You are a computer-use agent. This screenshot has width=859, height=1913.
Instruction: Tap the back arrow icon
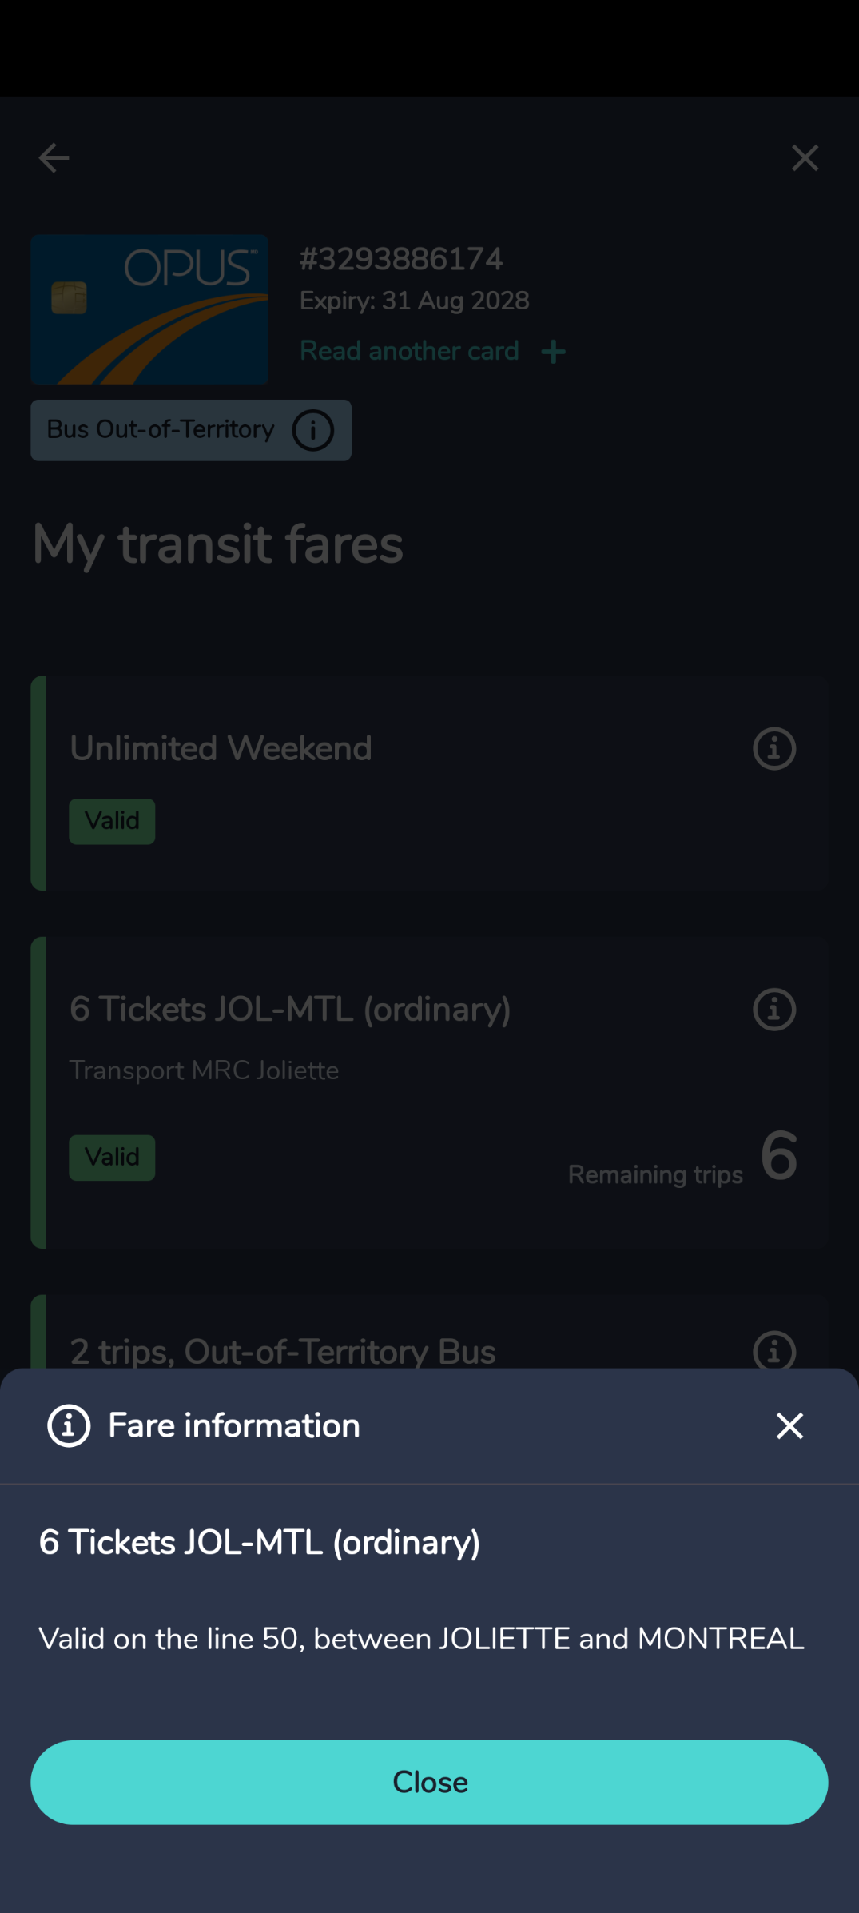pyautogui.click(x=54, y=158)
